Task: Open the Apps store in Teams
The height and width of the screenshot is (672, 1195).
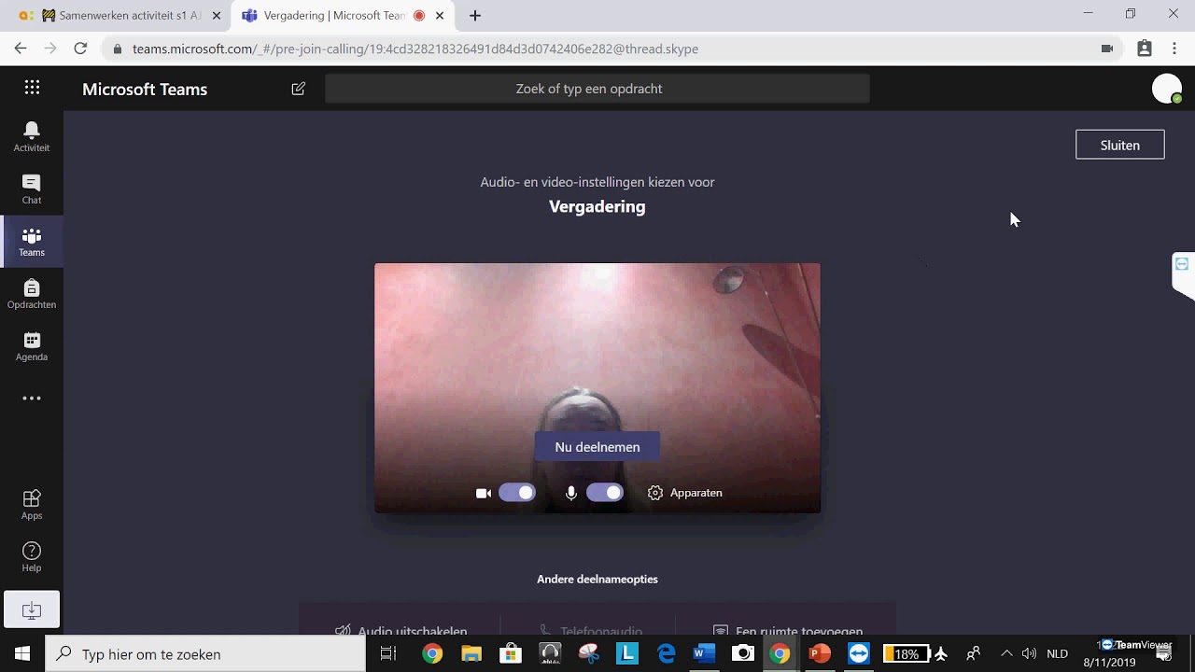Action: coord(32,504)
